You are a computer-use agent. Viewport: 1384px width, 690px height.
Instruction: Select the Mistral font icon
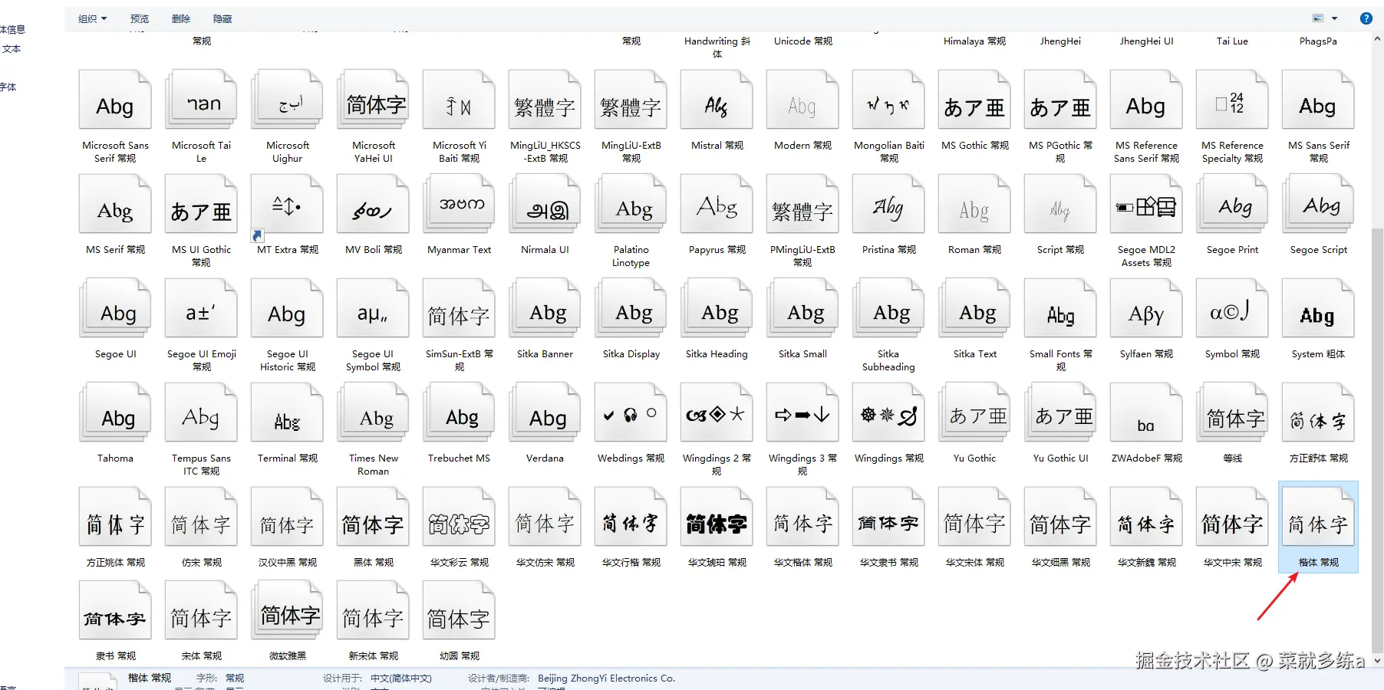(717, 100)
